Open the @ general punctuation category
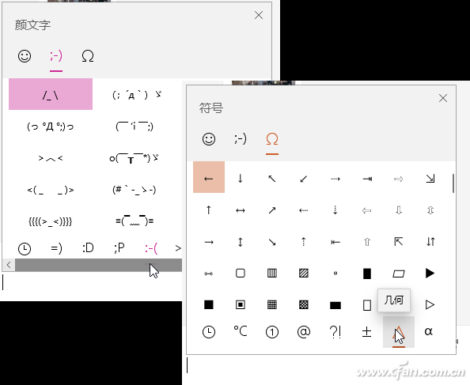470x385 pixels. coord(303,332)
